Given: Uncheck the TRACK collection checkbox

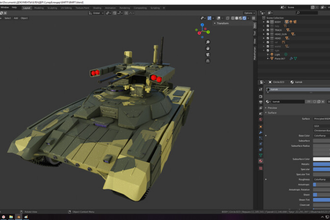Looking at the screenshot, I should tap(268, 30).
